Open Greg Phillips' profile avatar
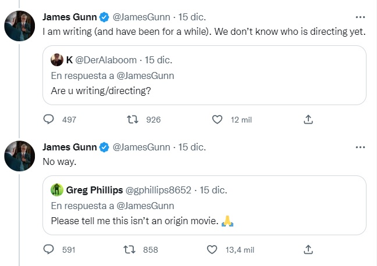Viewport: 377px width, 266px height. tap(57, 190)
